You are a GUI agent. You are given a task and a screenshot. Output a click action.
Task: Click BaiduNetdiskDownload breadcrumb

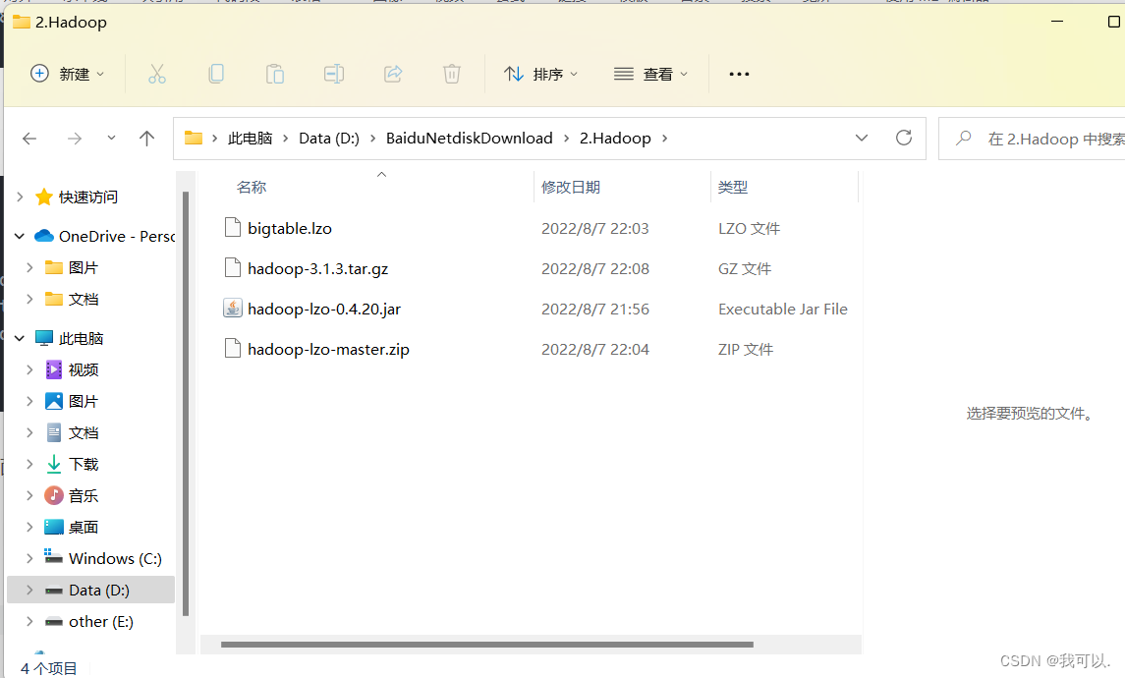point(470,138)
